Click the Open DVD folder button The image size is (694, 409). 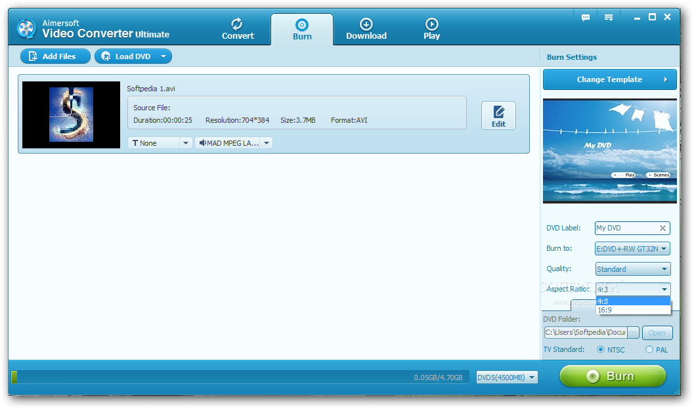pyautogui.click(x=657, y=333)
